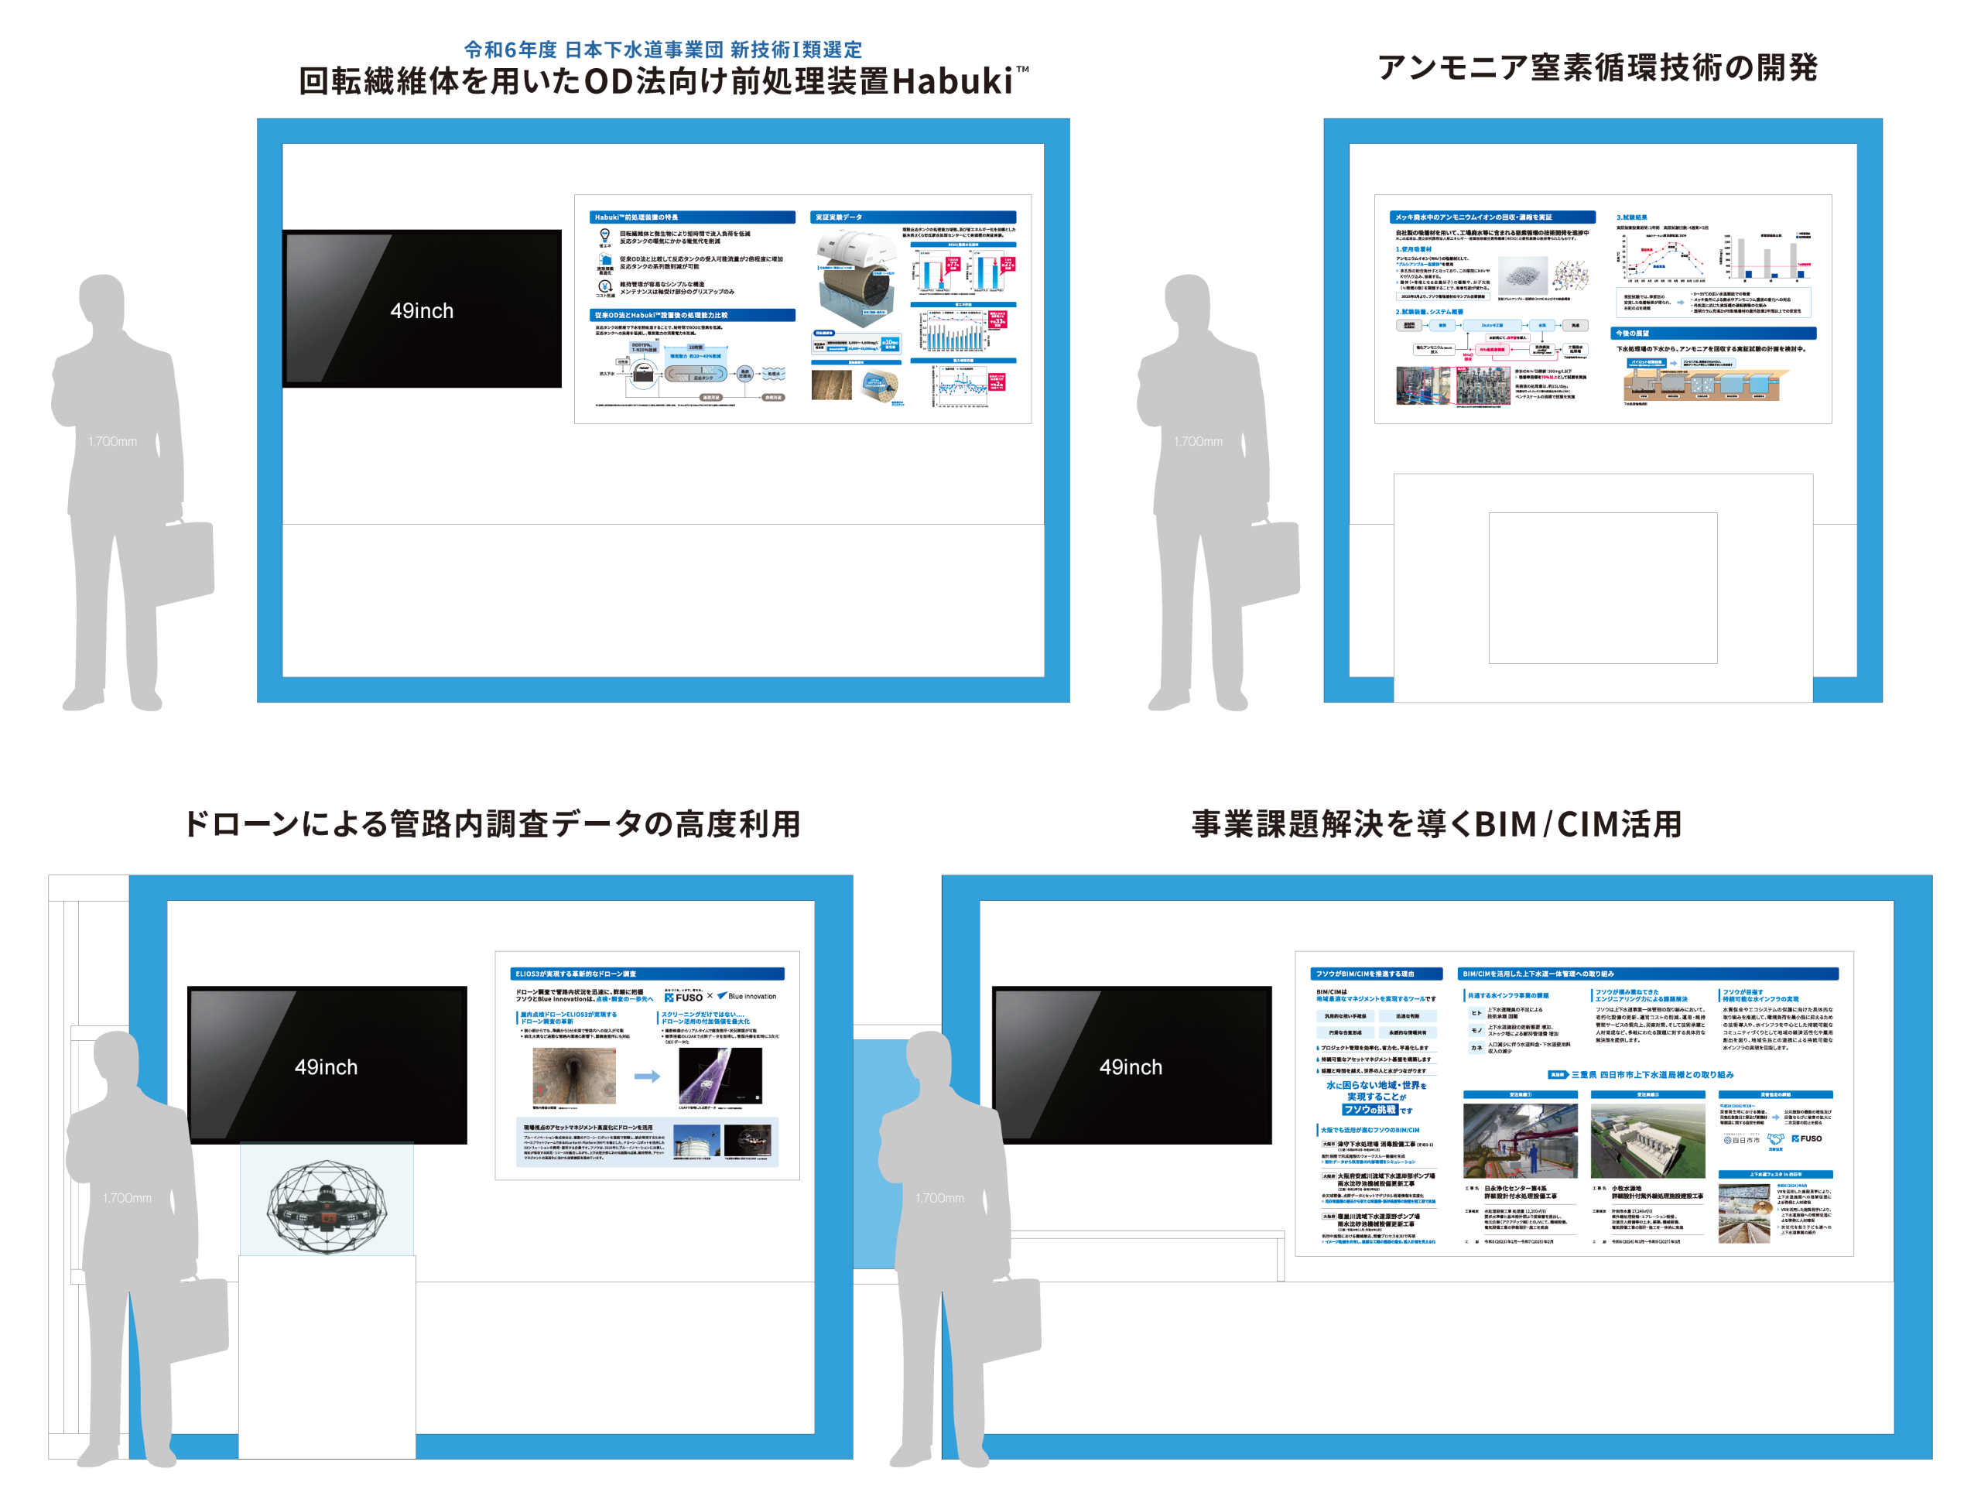1981x1506 pixels.
Task: Click heading '事業課題解決を導くBIM/CIM活用'
Action: [1436, 823]
